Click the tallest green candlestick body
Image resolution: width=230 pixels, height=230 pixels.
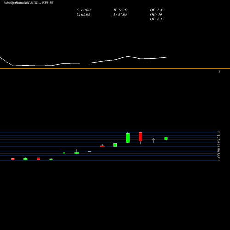pos(128,138)
